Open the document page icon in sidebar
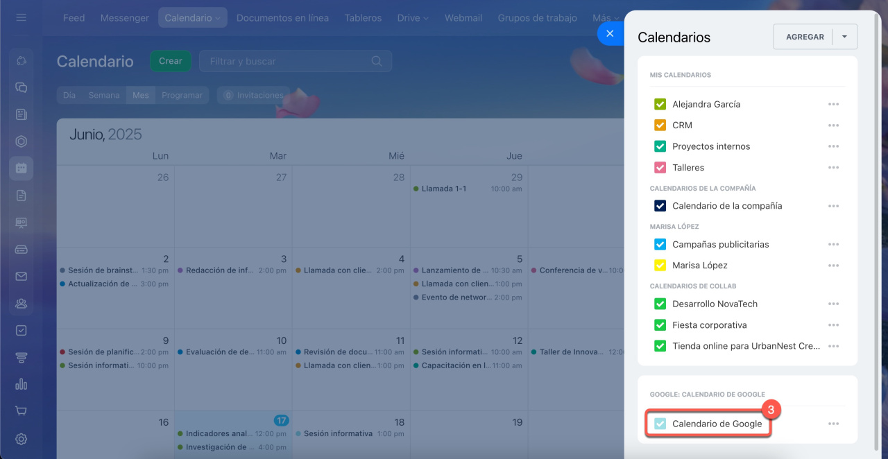The image size is (888, 459). coord(21,196)
